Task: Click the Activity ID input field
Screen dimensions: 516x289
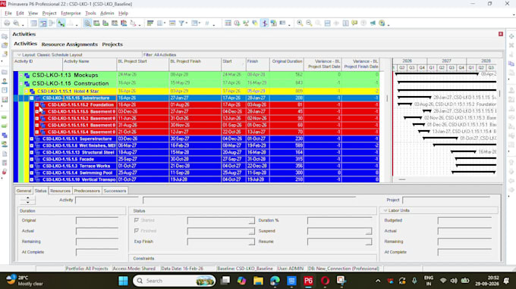Action: pos(107,200)
